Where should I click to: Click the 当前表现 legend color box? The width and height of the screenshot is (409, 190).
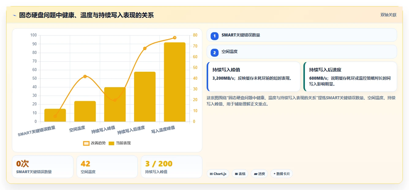click(x=111, y=143)
